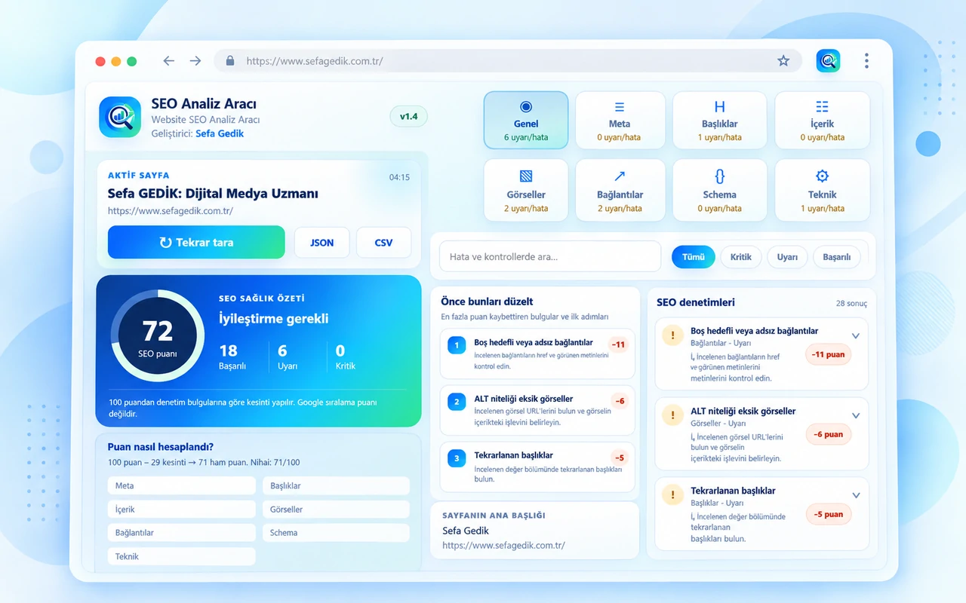Screen dimensions: 966x603
Task: Open the Görseller category
Action: (x=526, y=191)
